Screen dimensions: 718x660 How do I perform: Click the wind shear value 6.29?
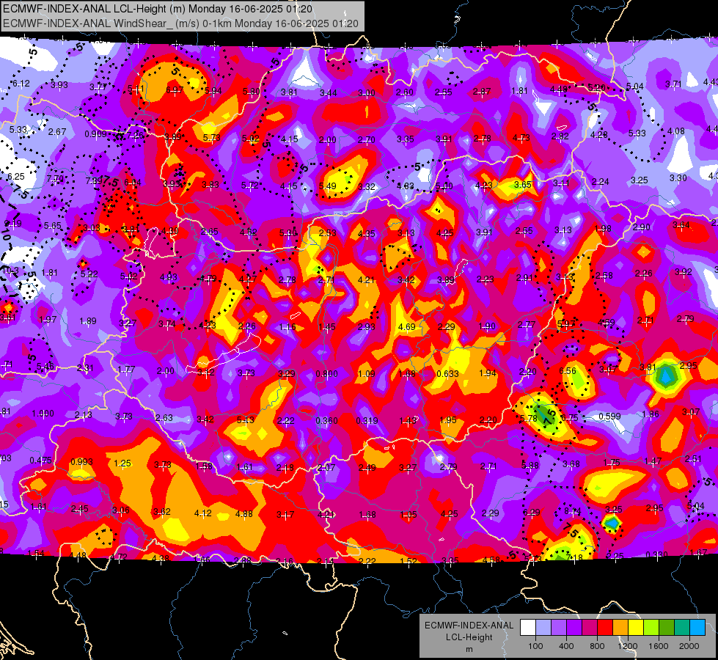point(531,512)
